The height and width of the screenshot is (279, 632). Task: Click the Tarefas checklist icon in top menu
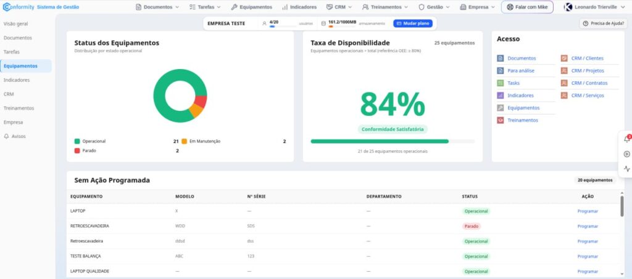(193, 7)
